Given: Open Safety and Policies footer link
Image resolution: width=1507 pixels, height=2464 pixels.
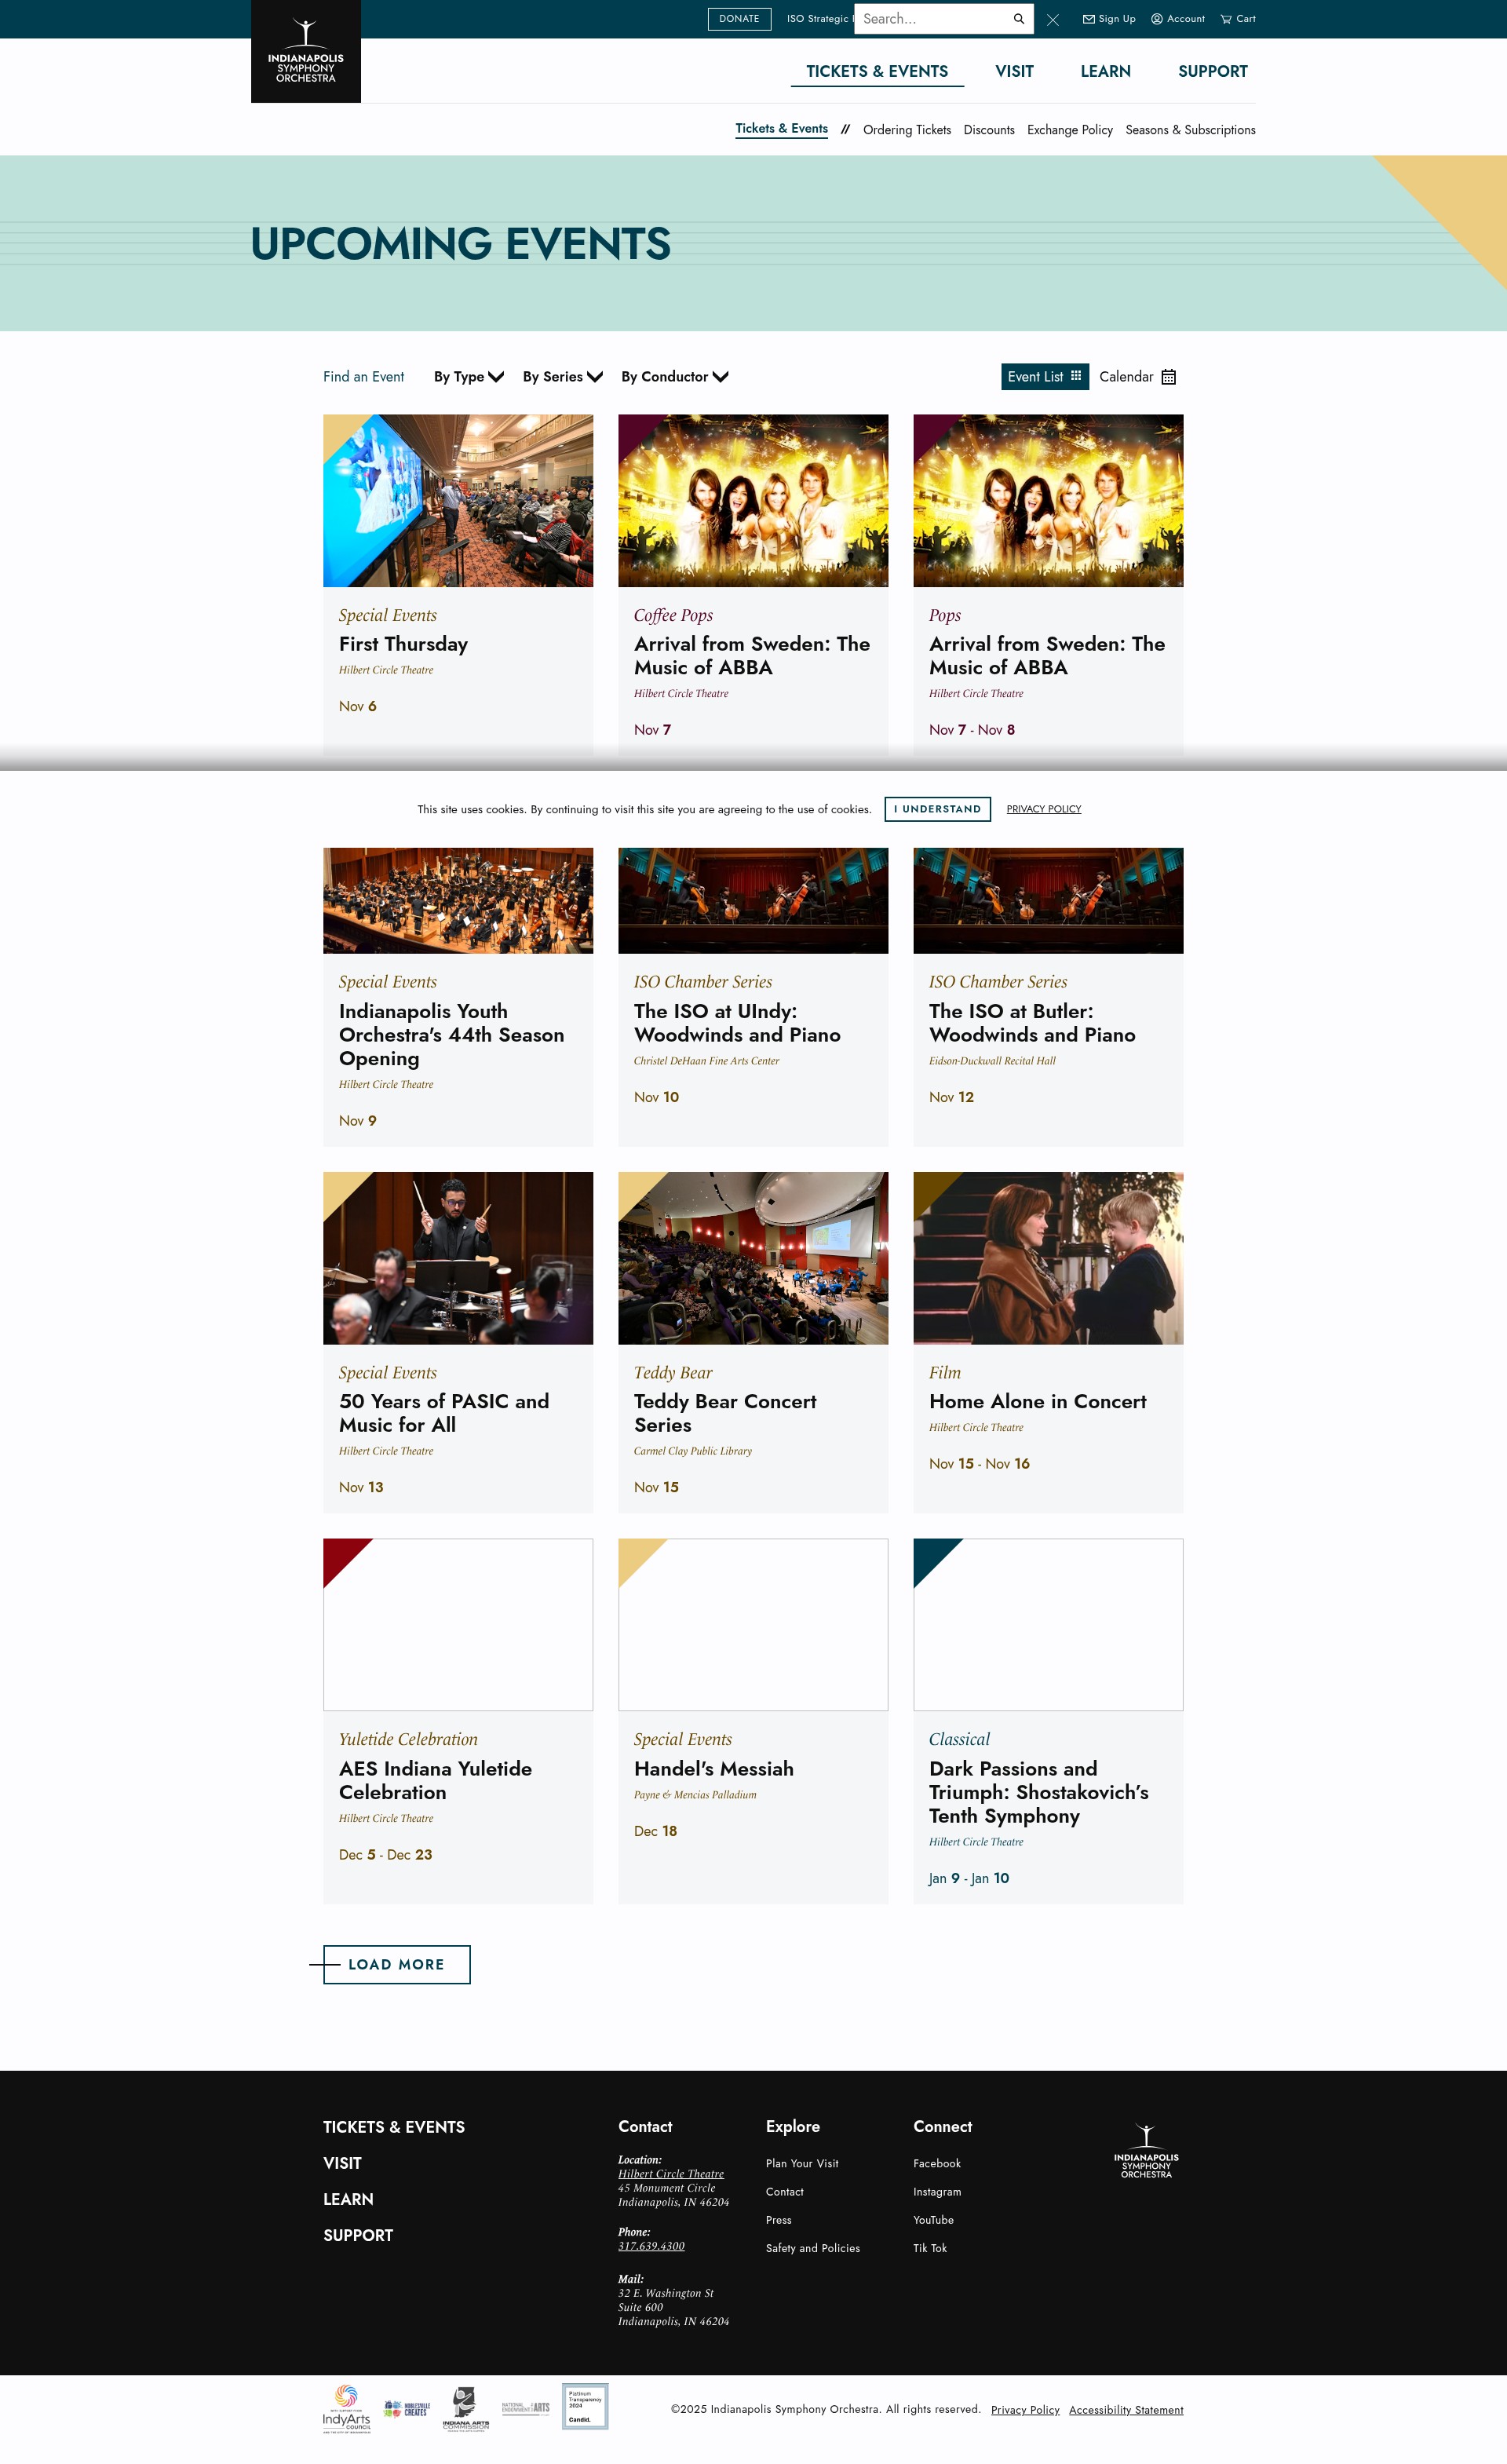Looking at the screenshot, I should pyautogui.click(x=813, y=2247).
